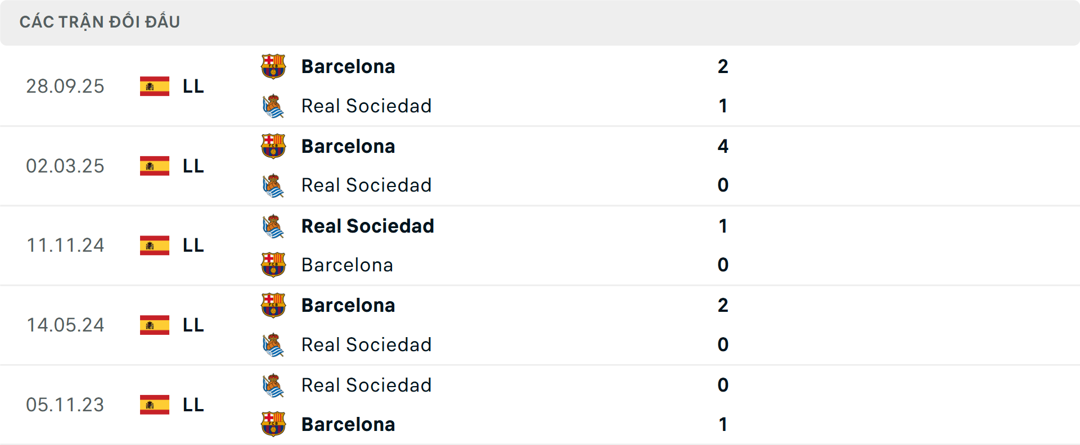Click the score 4 for Barcelona on 02.03.25

(x=723, y=146)
